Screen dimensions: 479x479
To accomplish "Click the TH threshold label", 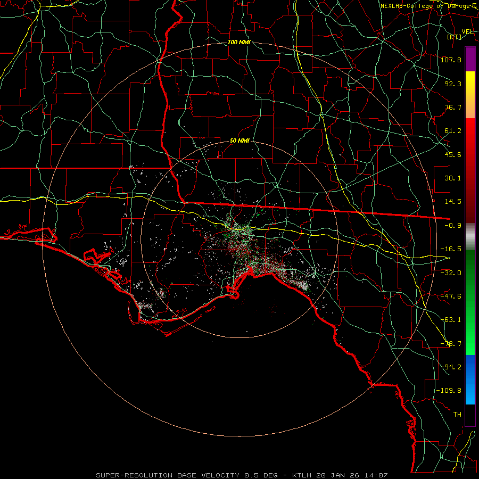I will [x=457, y=415].
